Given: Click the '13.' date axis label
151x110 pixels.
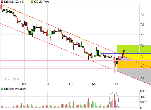Looking at the screenshot, I should coord(117,84).
